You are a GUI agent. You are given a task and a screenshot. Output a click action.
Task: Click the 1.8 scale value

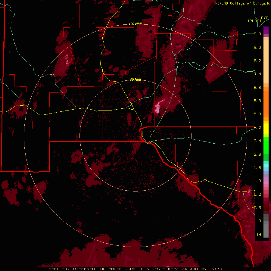(257, 168)
